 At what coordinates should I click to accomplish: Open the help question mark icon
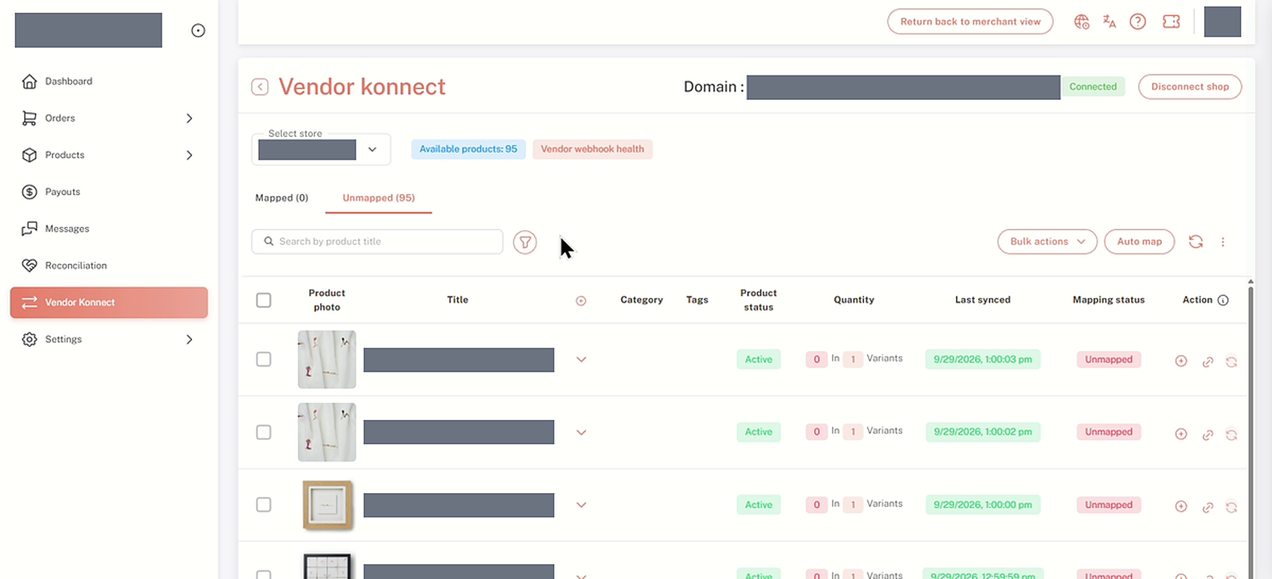(x=1138, y=22)
